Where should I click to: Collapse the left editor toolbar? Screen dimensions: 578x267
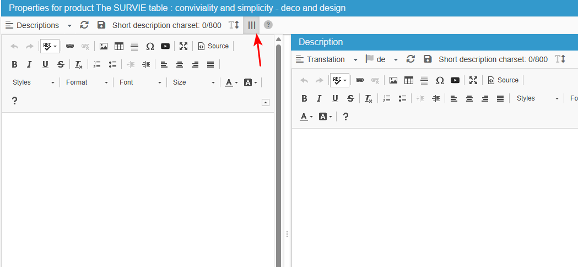click(266, 103)
